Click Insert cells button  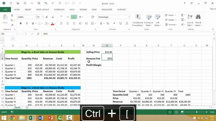[170, 15]
